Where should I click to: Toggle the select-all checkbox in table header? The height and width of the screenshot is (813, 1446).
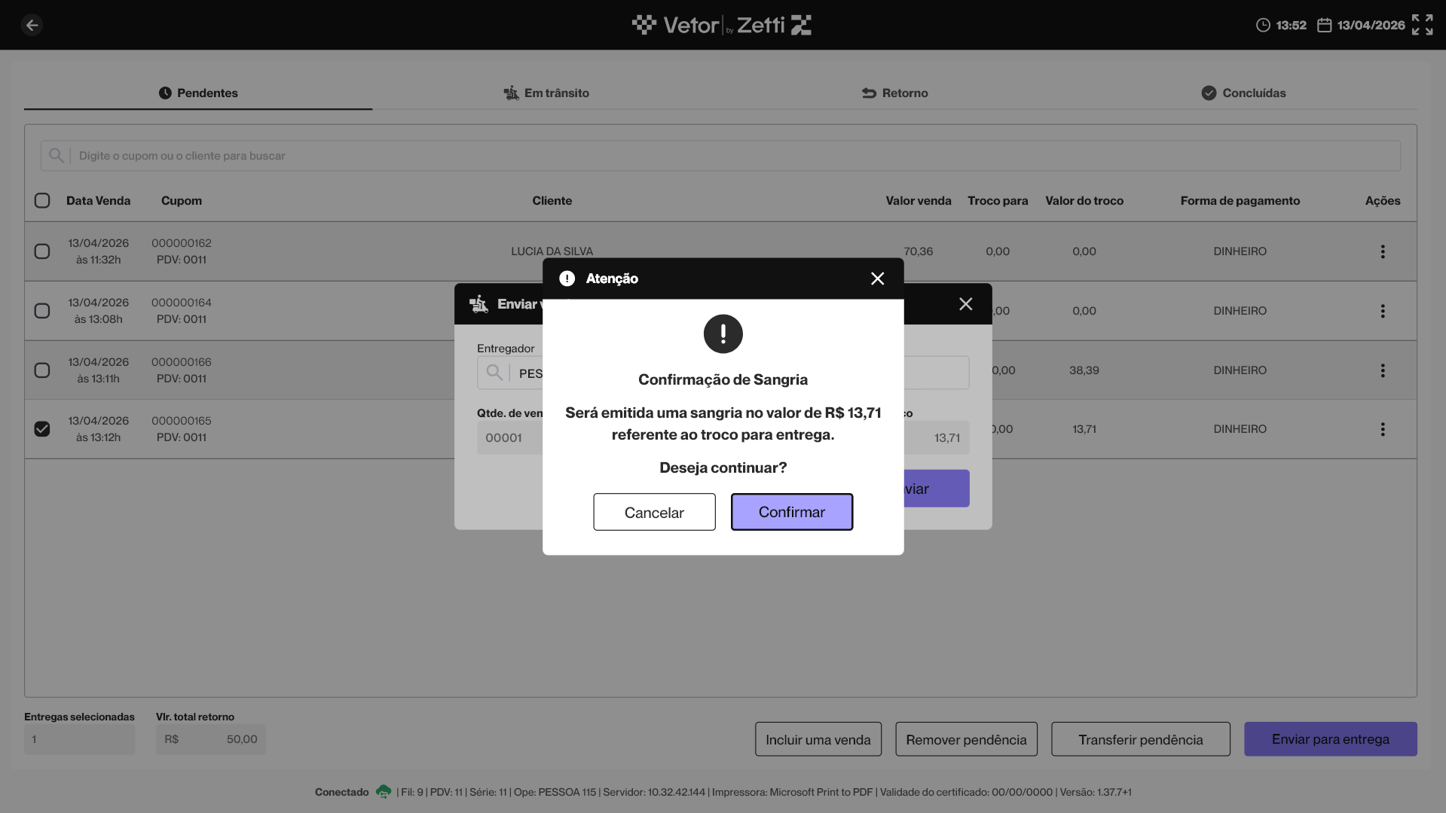[x=42, y=200]
